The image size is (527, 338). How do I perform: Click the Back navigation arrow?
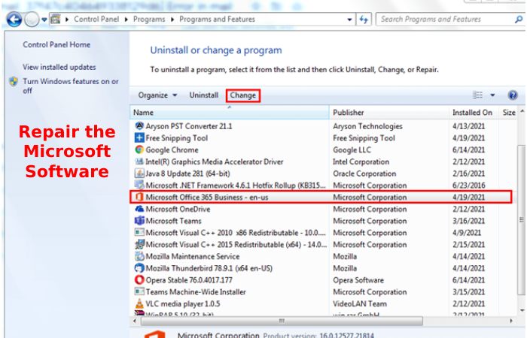click(x=14, y=20)
